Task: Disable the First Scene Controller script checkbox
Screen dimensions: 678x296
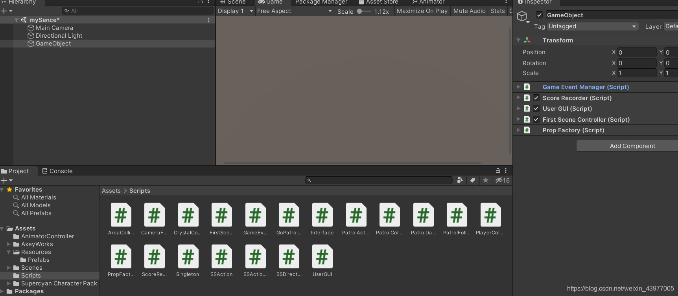Action: [x=536, y=119]
